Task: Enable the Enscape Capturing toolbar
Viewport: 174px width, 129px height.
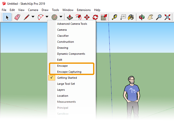Action: [69, 72]
